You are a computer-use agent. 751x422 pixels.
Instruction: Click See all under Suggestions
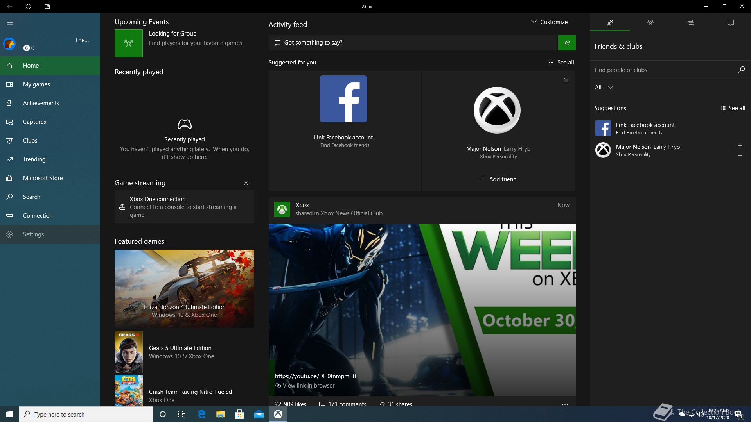(x=733, y=108)
